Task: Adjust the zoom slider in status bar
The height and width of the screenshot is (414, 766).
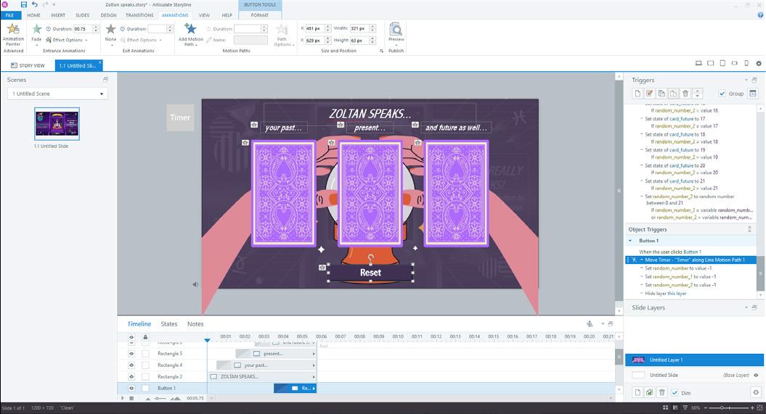Action: pyautogui.click(x=722, y=407)
